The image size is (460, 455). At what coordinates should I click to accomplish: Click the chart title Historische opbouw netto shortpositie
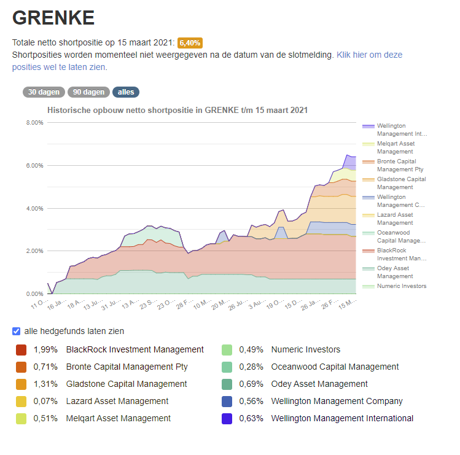click(177, 111)
